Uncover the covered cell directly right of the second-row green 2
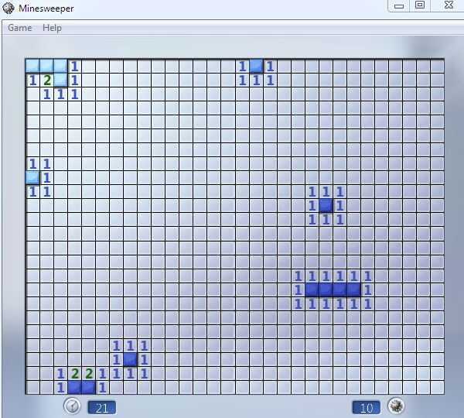The width and height of the screenshot is (464, 418). [60, 80]
